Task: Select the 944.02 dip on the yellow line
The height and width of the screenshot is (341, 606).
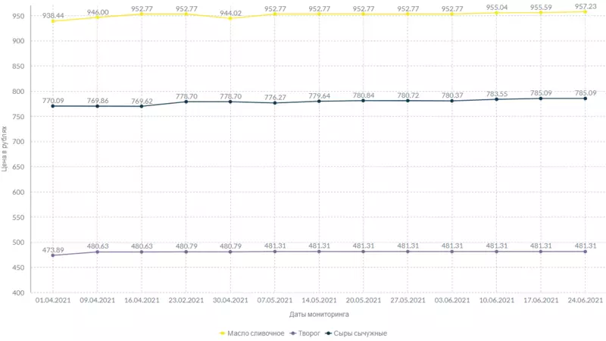Action: 230,18
